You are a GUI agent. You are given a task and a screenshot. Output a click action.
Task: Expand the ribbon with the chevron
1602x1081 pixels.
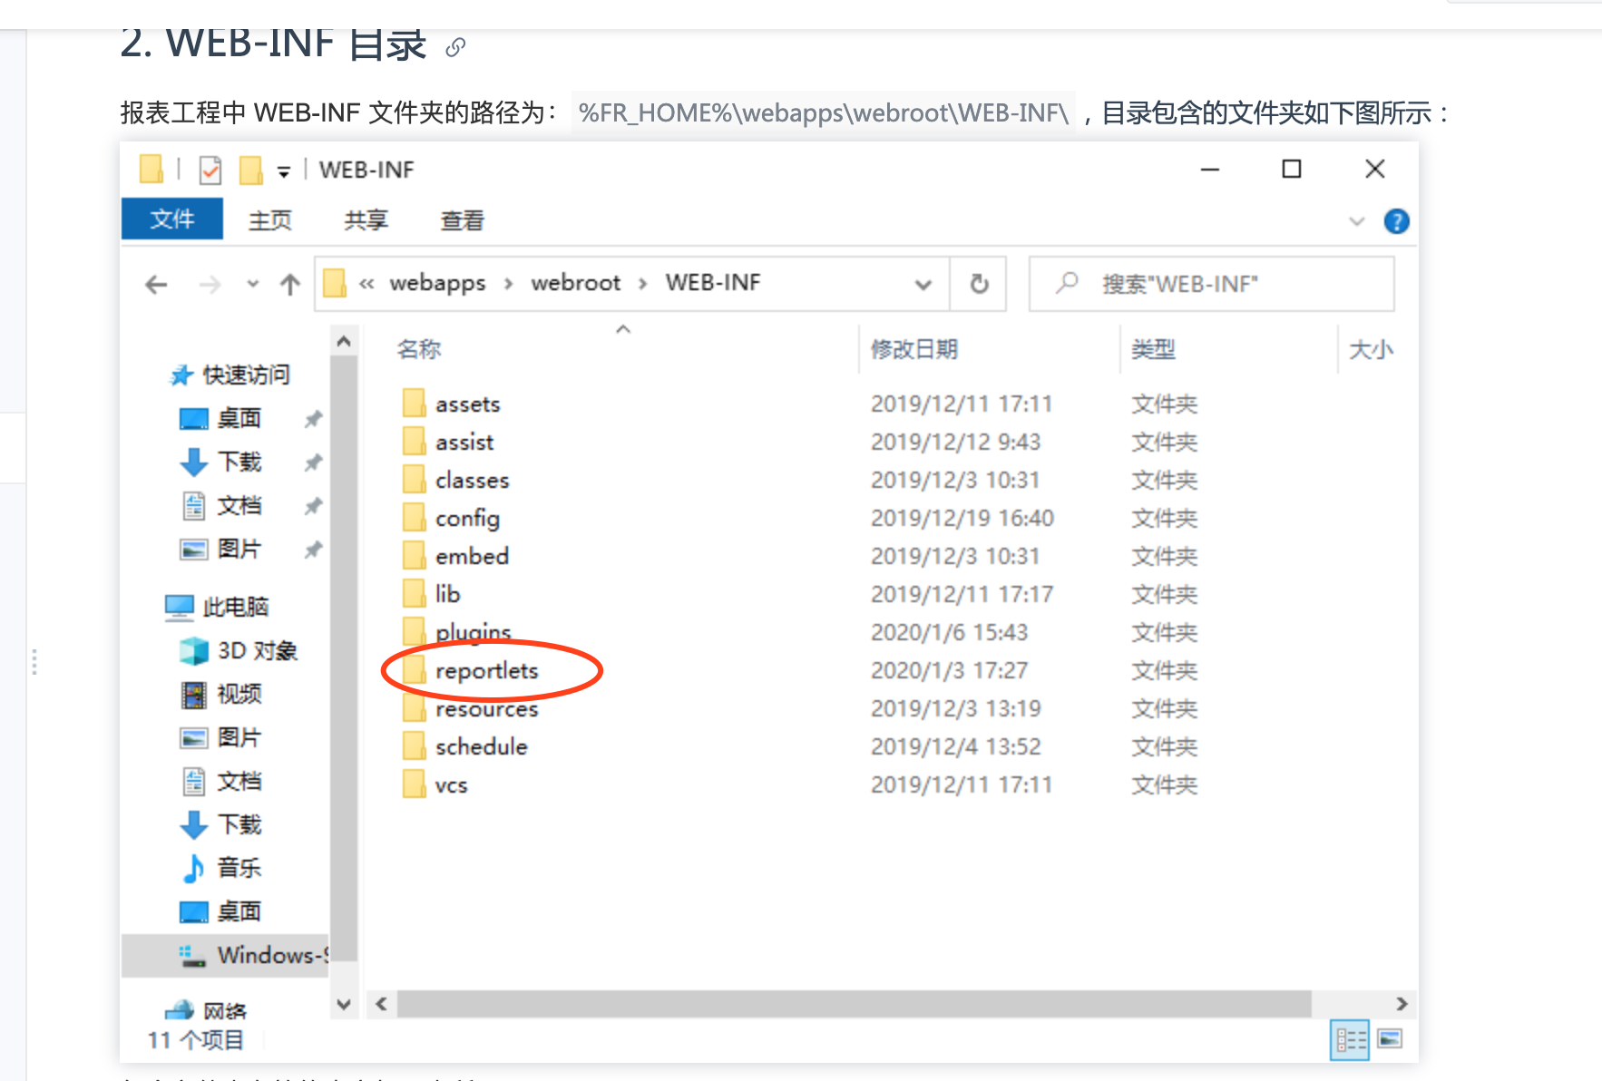1357,221
